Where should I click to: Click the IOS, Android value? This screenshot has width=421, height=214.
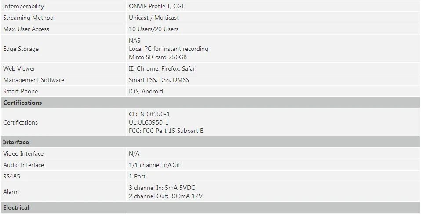[x=146, y=91]
